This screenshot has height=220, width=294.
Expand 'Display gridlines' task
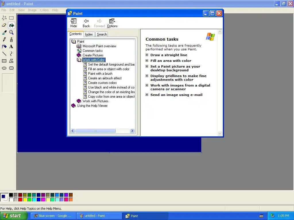point(147,76)
